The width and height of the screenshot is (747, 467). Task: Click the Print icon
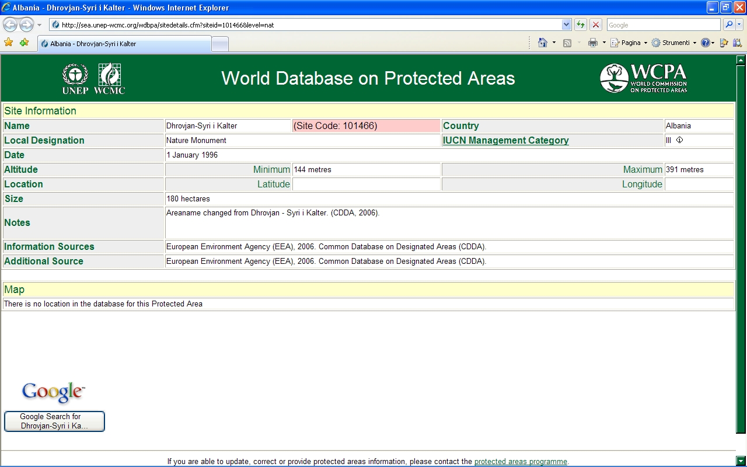[x=593, y=43]
